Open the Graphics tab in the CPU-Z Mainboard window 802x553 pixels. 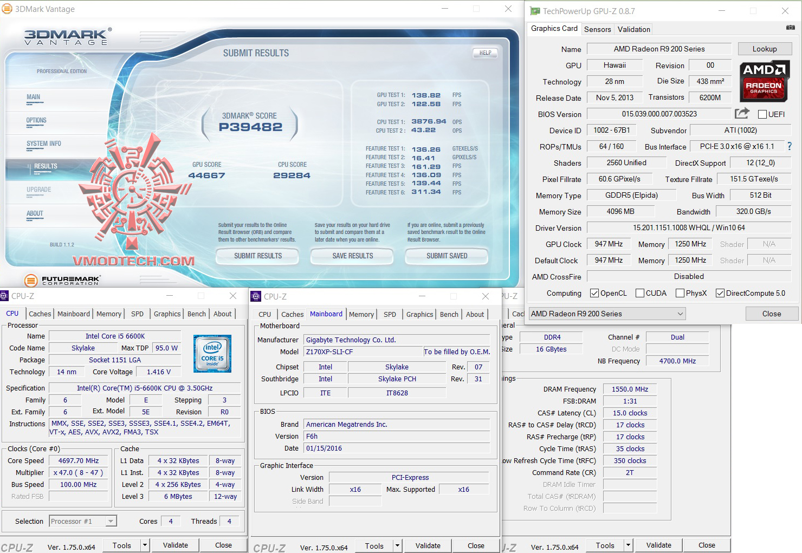pos(420,314)
